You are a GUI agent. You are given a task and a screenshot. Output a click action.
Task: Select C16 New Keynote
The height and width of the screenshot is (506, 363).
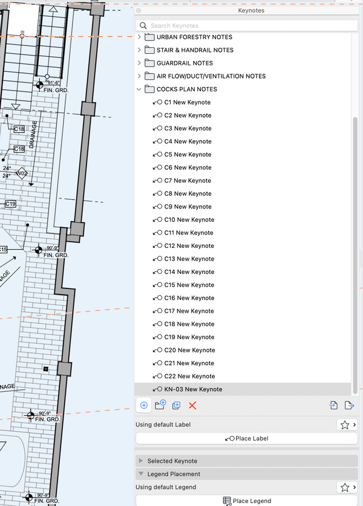pos(189,298)
